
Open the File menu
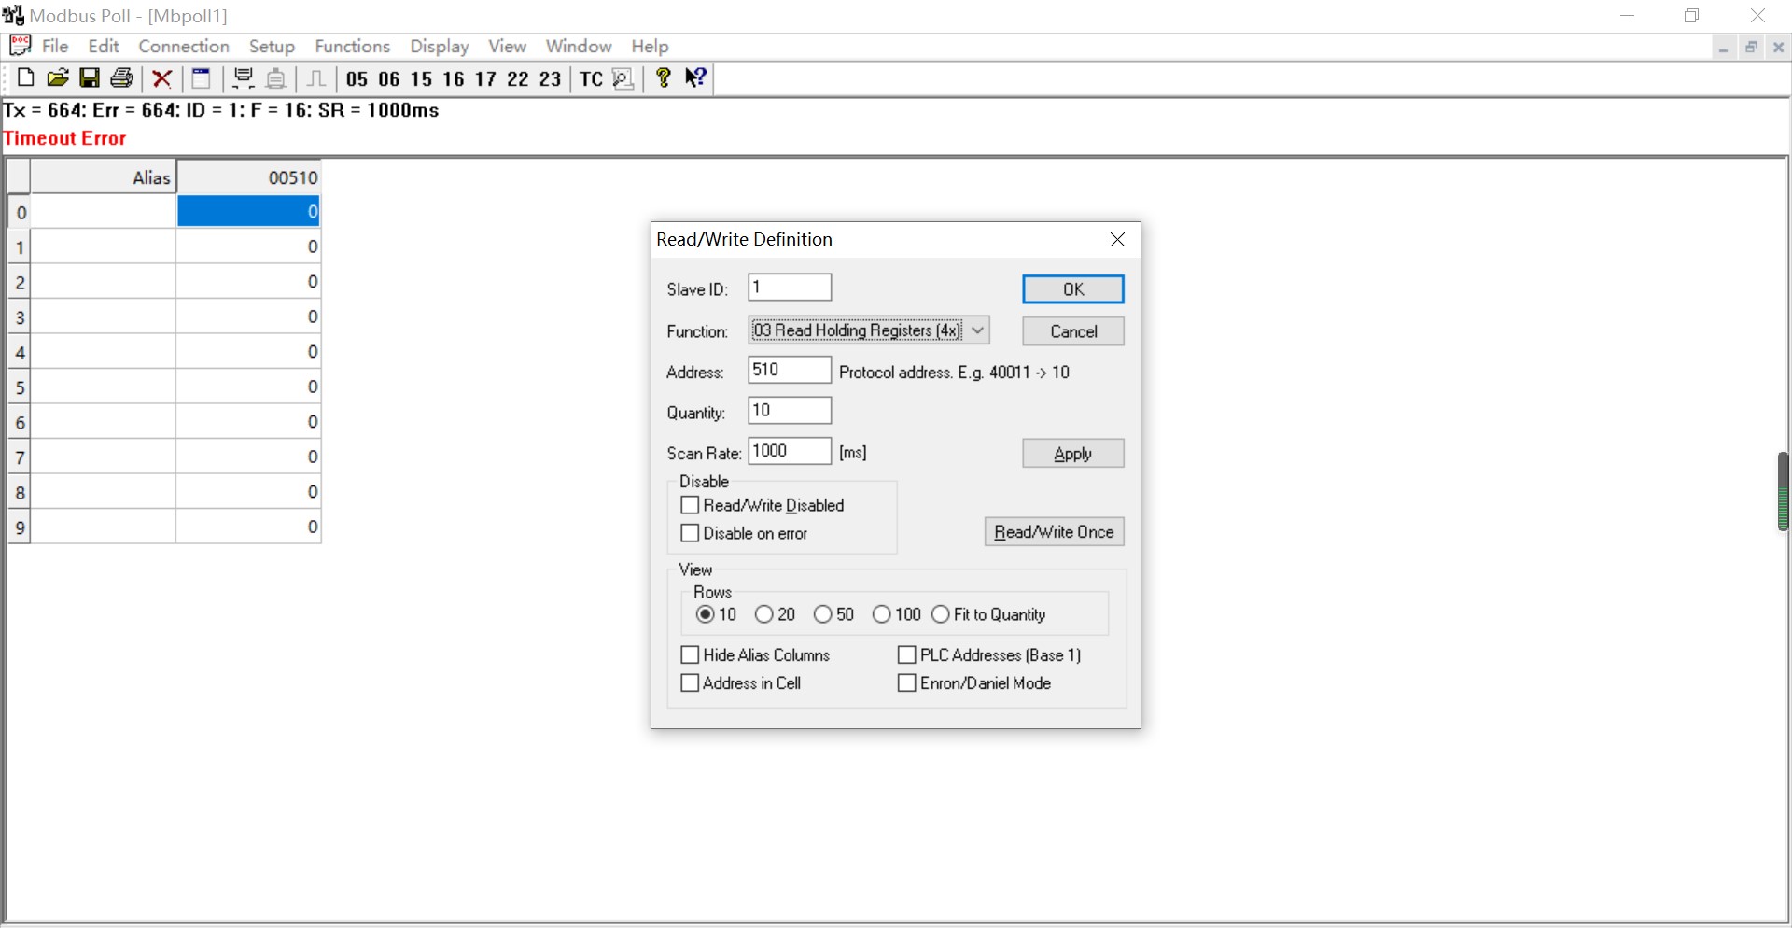[x=55, y=46]
